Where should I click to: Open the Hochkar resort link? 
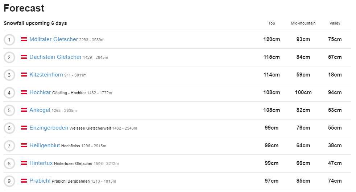[x=40, y=92]
